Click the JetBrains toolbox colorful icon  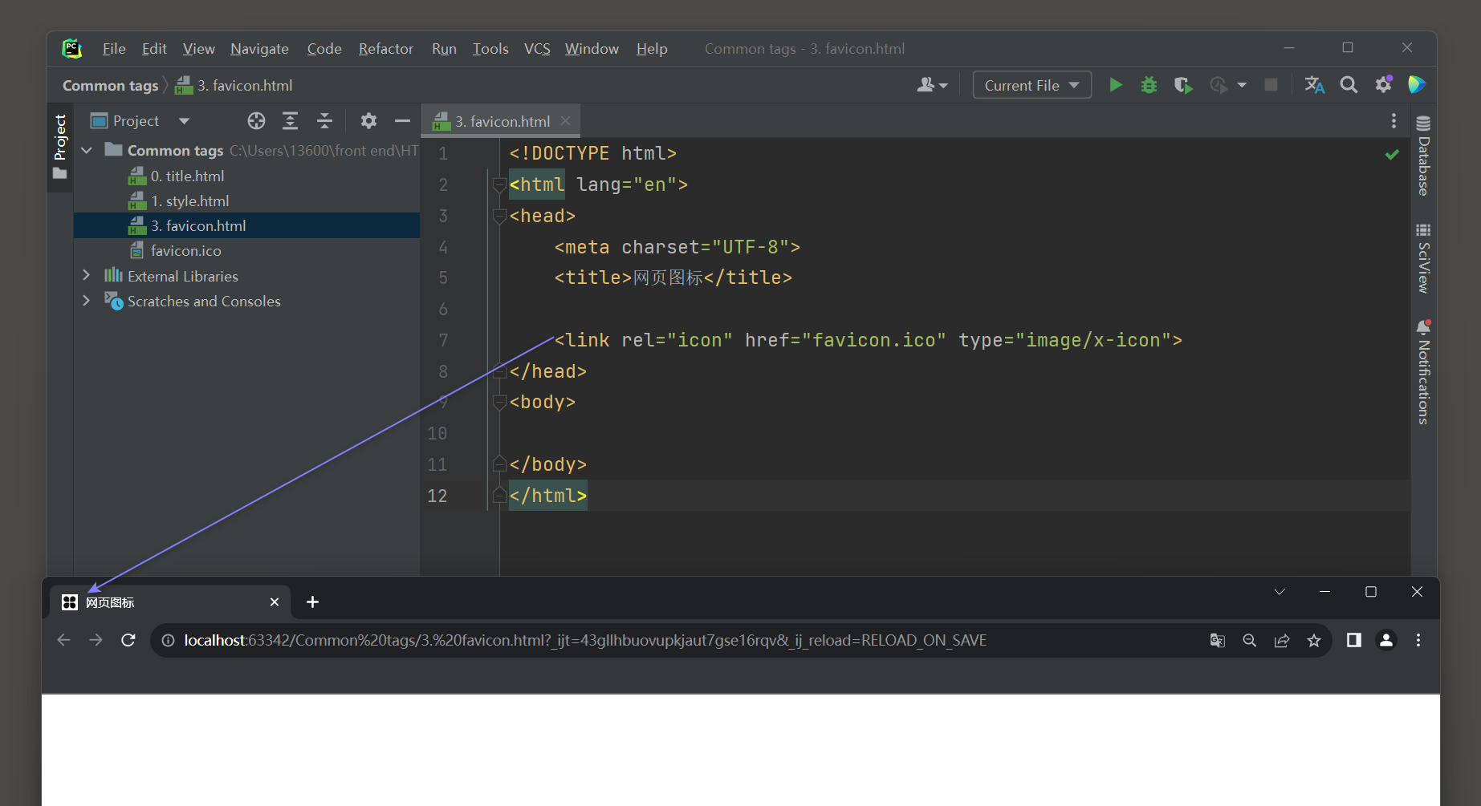1417,84
